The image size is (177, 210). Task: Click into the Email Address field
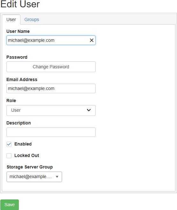point(51,88)
